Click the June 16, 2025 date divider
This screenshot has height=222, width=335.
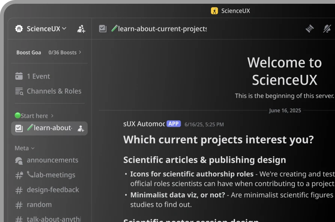coord(285,110)
